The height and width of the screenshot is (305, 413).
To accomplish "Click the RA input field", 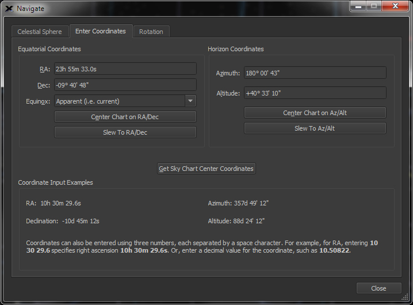I will tap(125, 69).
